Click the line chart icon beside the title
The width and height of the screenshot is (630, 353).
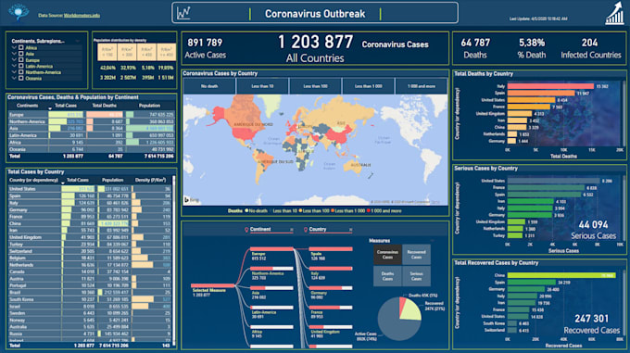183,13
